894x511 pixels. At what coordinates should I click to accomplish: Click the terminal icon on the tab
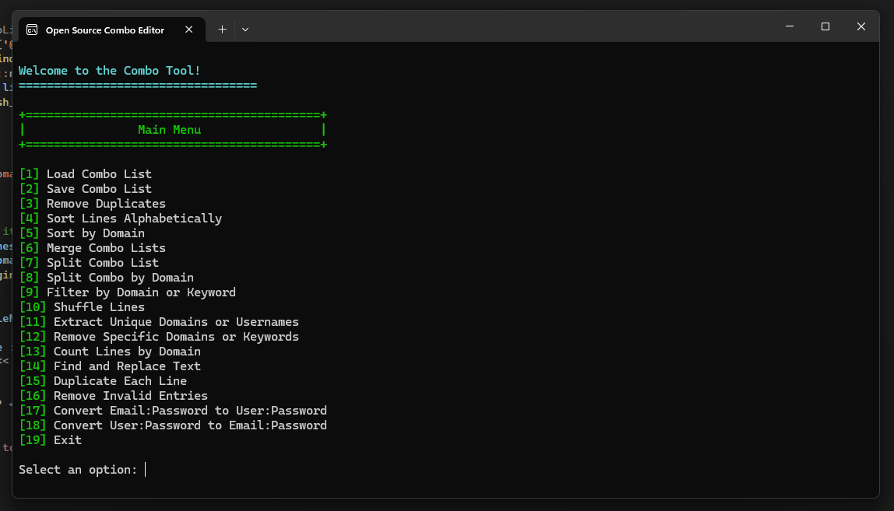[32, 30]
